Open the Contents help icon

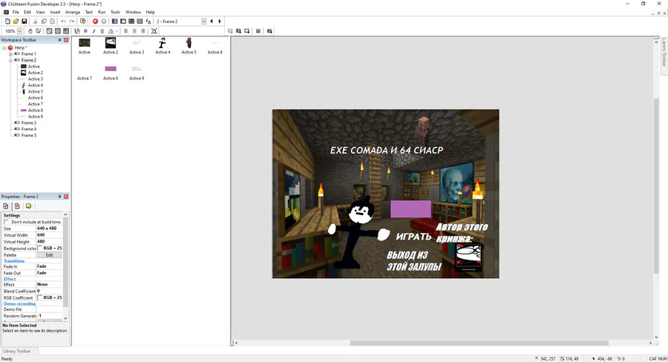pyautogui.click(x=82, y=22)
